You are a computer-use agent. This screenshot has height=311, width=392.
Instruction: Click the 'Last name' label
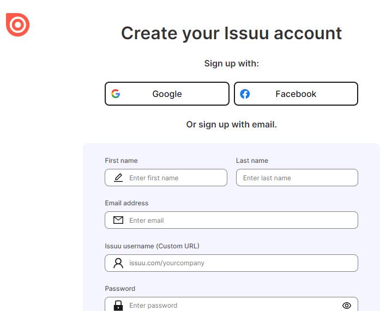(x=252, y=161)
